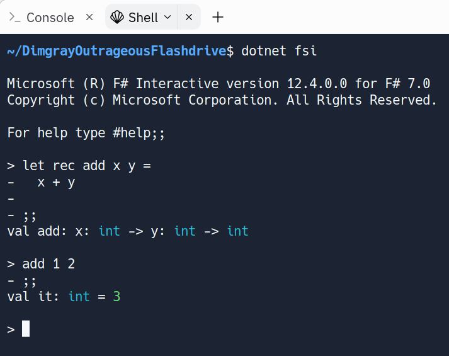Image resolution: width=449 pixels, height=356 pixels.
Task: Expand the Shell tab dropdown chevron
Action: click(168, 17)
